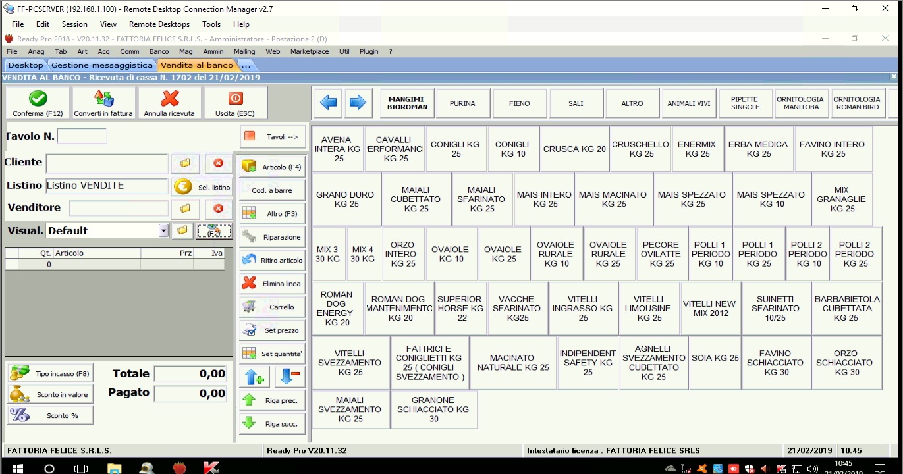This screenshot has width=903, height=474.
Task: Select price list via Sel. listino
Action: pos(203,187)
